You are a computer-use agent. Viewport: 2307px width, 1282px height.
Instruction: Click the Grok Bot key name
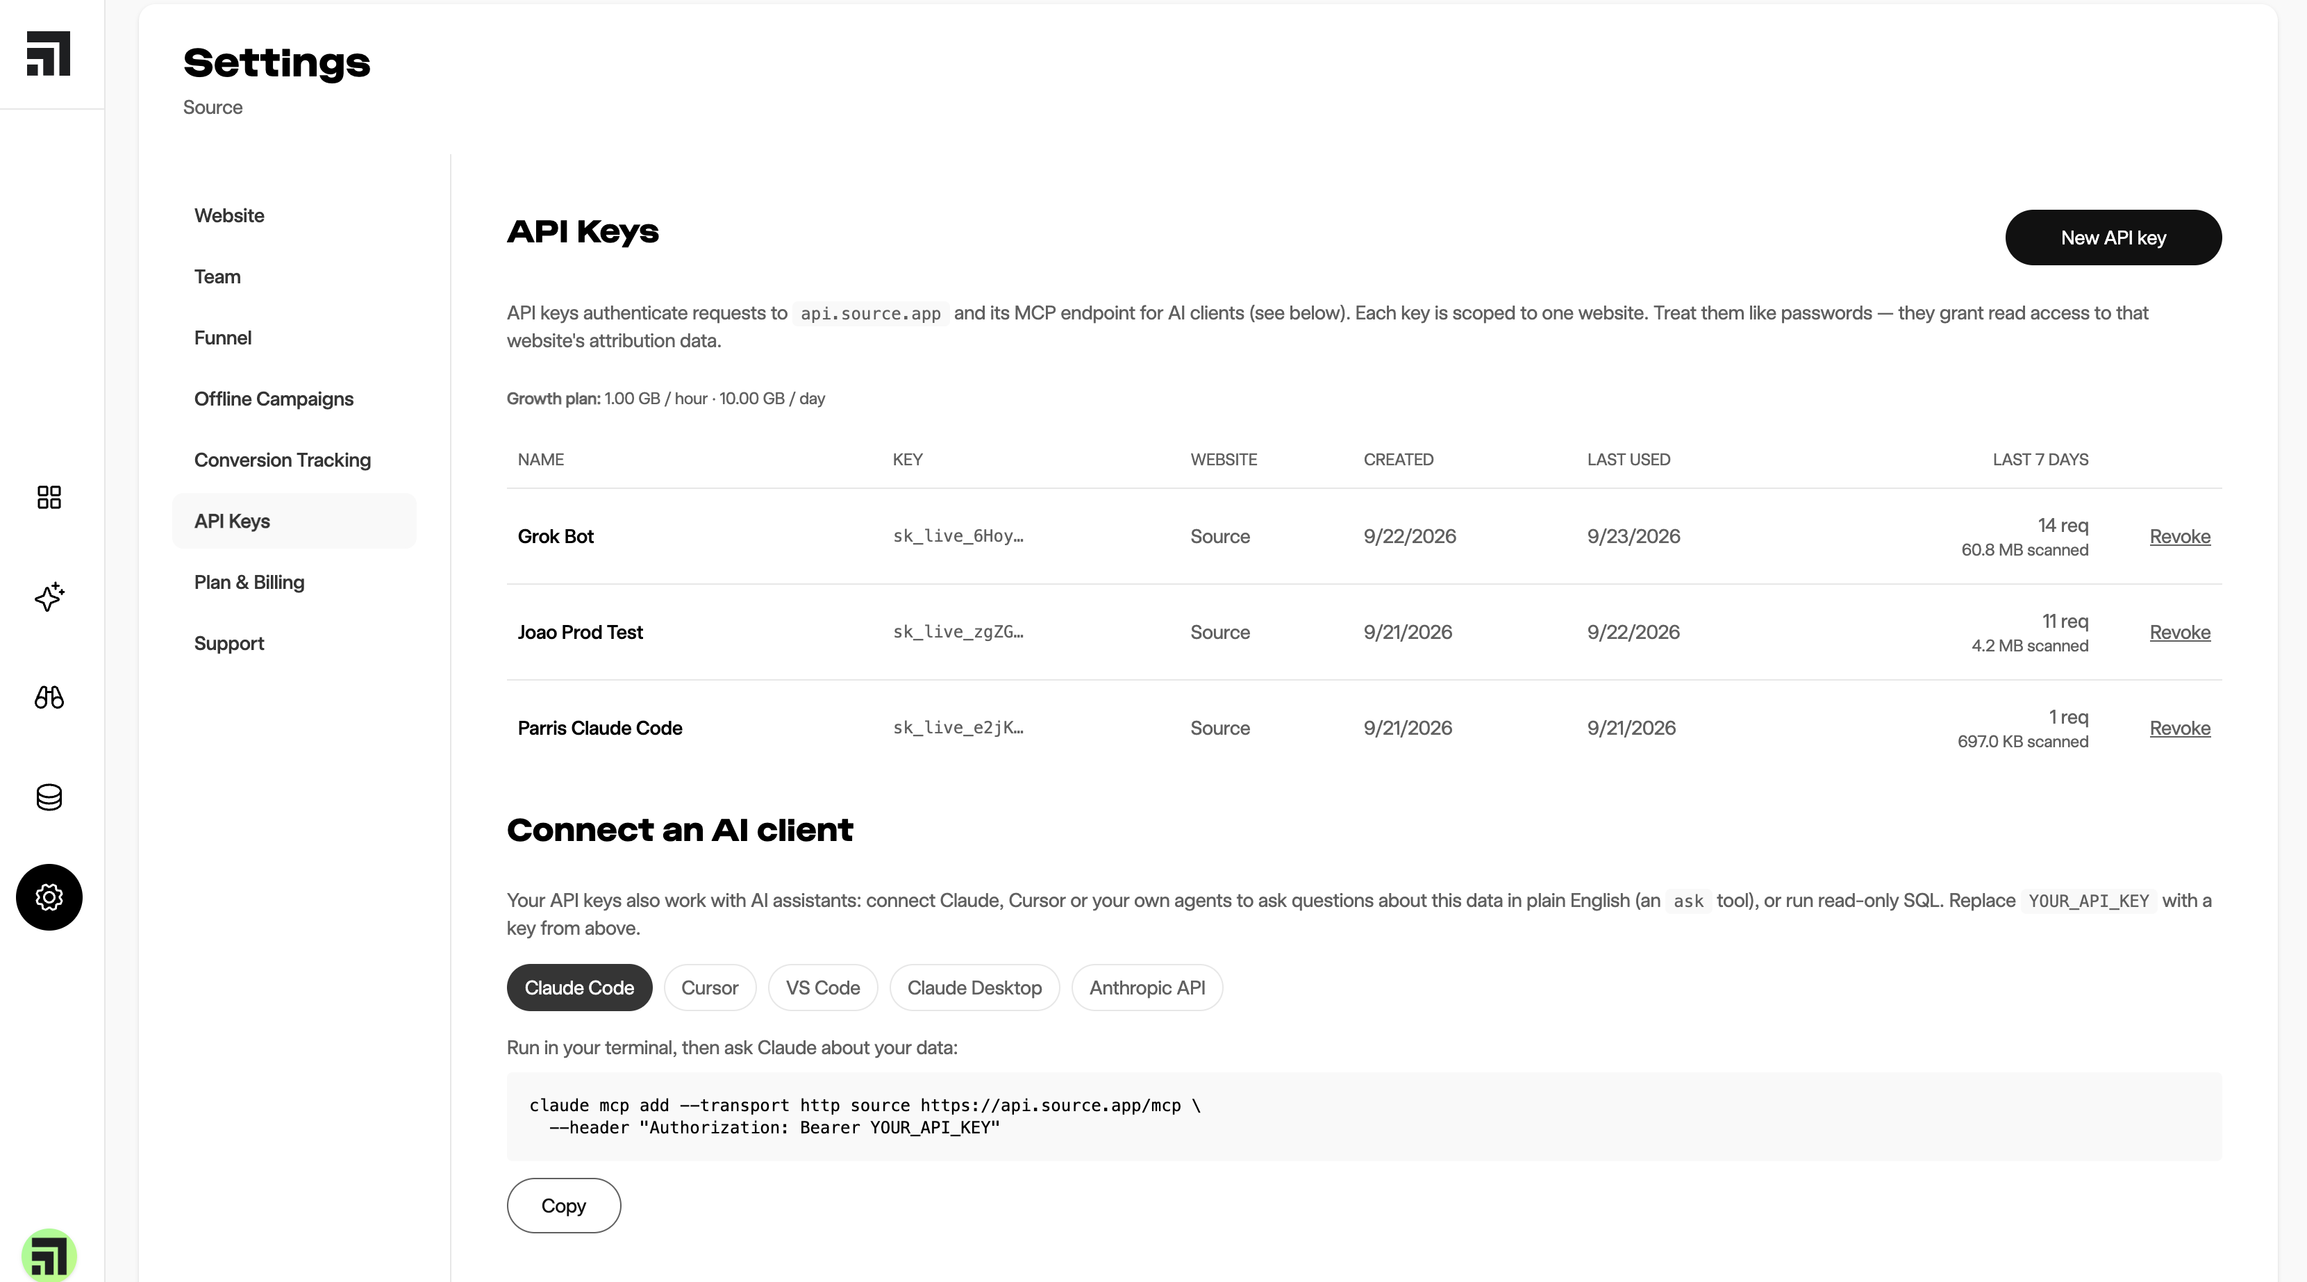click(x=556, y=537)
